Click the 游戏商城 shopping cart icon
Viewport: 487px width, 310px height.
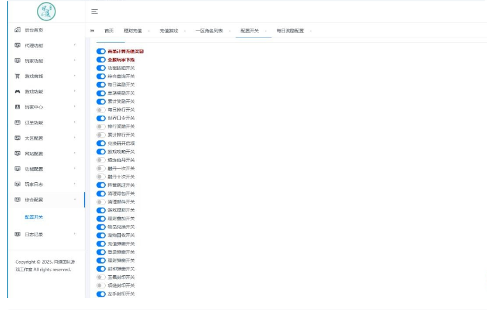(17, 76)
